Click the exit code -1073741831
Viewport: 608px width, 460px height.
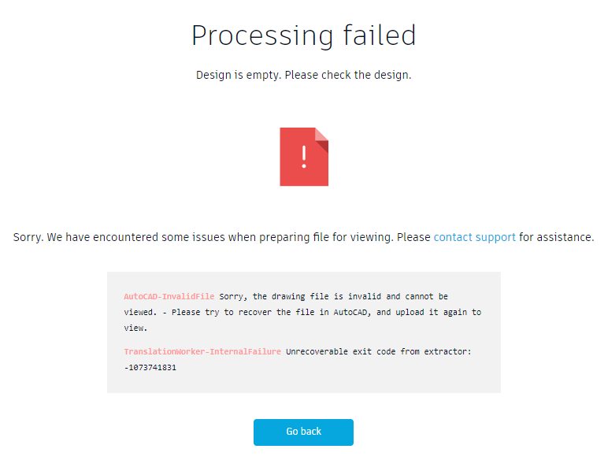150,368
